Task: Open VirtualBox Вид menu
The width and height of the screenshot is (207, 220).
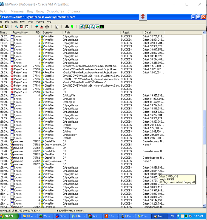Action: click(x=30, y=11)
